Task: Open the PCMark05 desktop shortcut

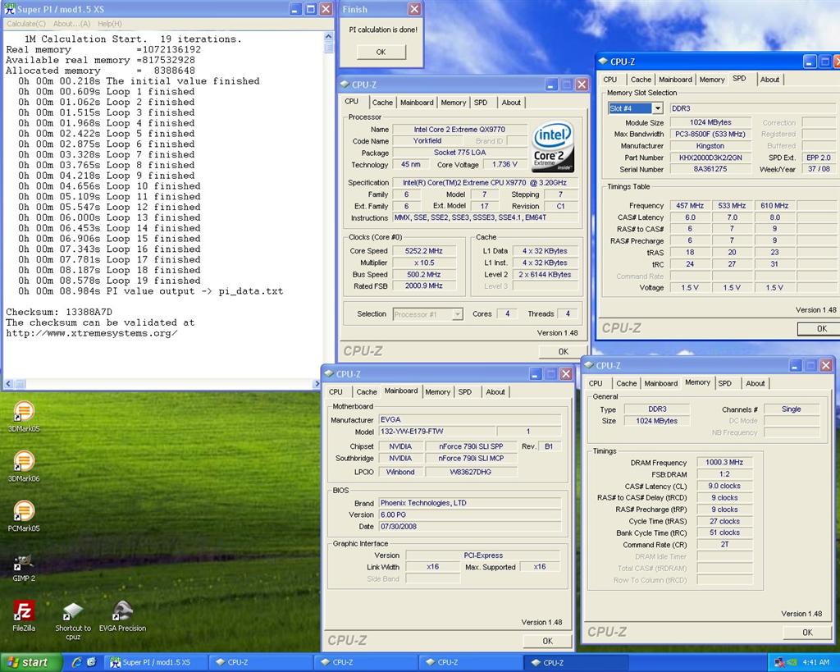Action: (24, 515)
